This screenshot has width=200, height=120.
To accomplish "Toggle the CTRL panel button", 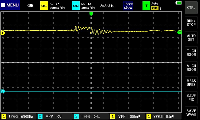I will click(x=191, y=8).
